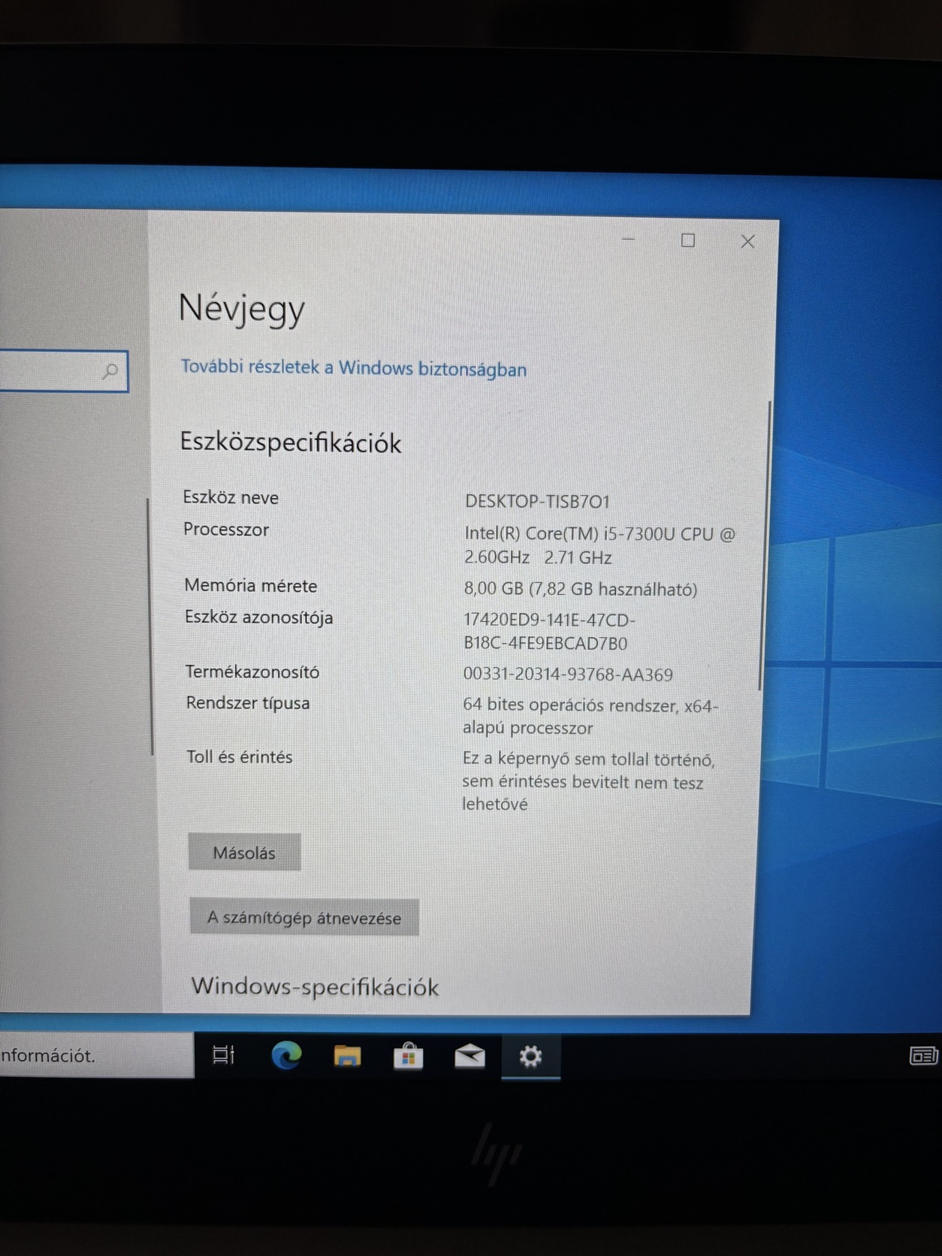
Task: Open További részletek a Windows biztonságban link
Action: coord(353,368)
